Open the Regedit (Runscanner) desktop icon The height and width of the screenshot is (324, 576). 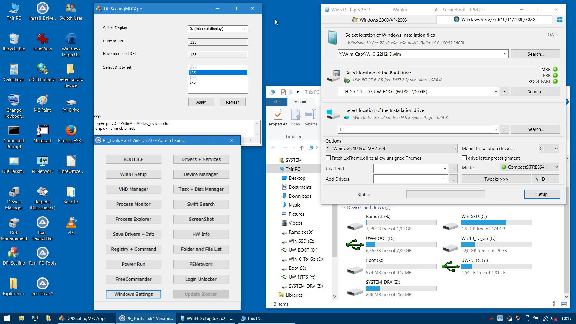(x=42, y=198)
